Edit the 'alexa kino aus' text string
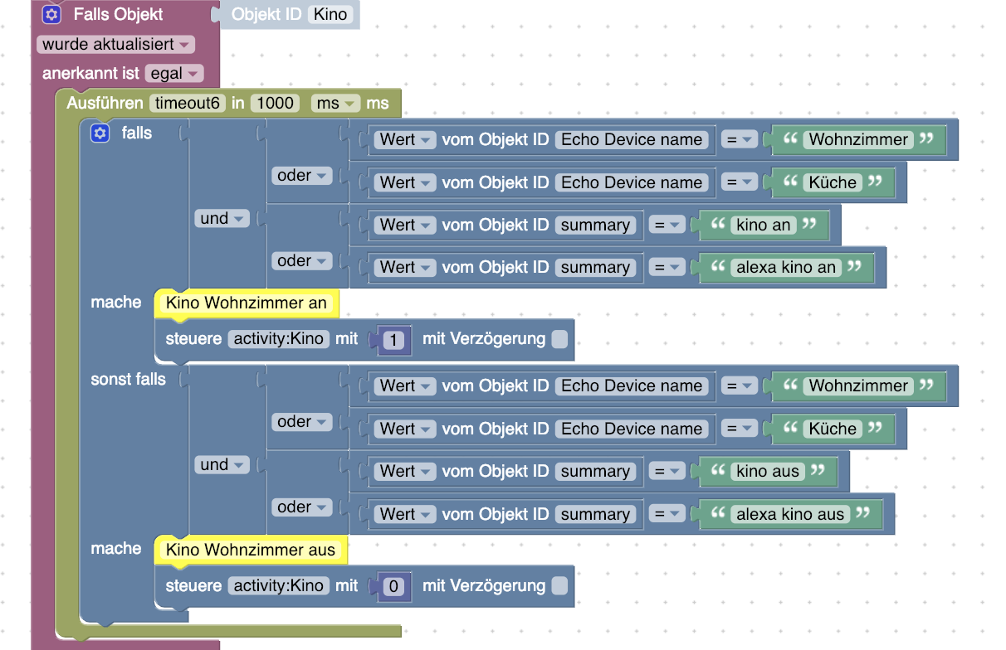The height and width of the screenshot is (650, 1006). click(x=790, y=514)
